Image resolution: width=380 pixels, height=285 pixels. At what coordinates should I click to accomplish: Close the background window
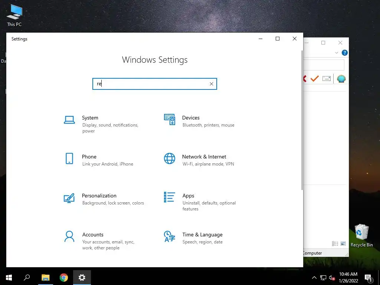click(x=340, y=43)
